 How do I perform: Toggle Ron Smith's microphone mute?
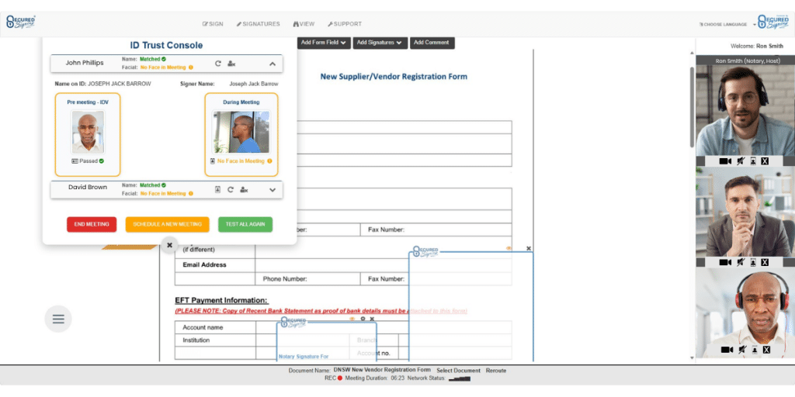741,161
